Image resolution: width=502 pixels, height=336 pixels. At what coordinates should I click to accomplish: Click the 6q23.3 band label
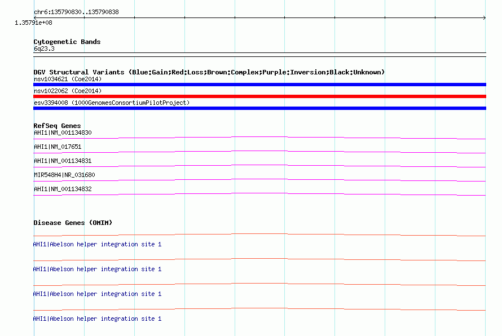coord(44,48)
